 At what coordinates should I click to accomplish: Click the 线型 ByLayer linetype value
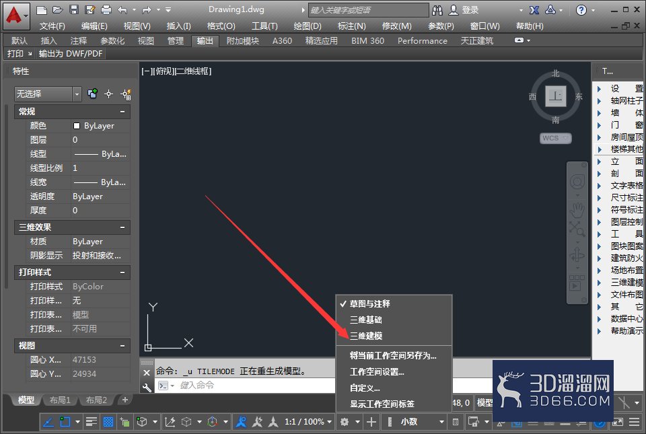coord(100,154)
